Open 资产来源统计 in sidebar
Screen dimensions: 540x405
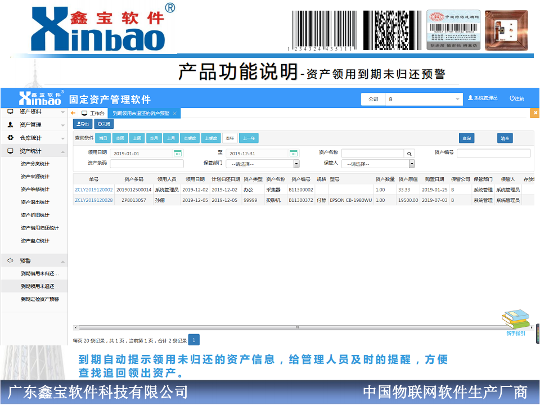pyautogui.click(x=35, y=176)
